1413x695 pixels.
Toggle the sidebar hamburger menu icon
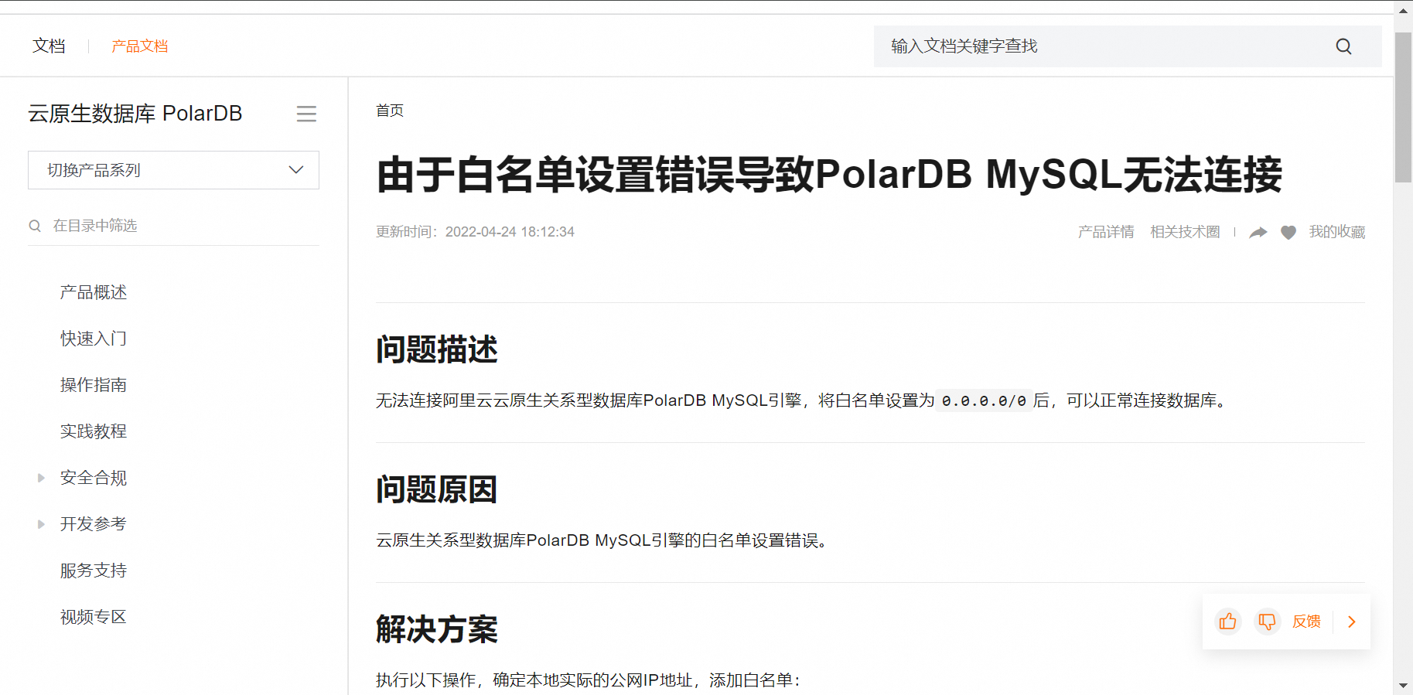(x=306, y=114)
